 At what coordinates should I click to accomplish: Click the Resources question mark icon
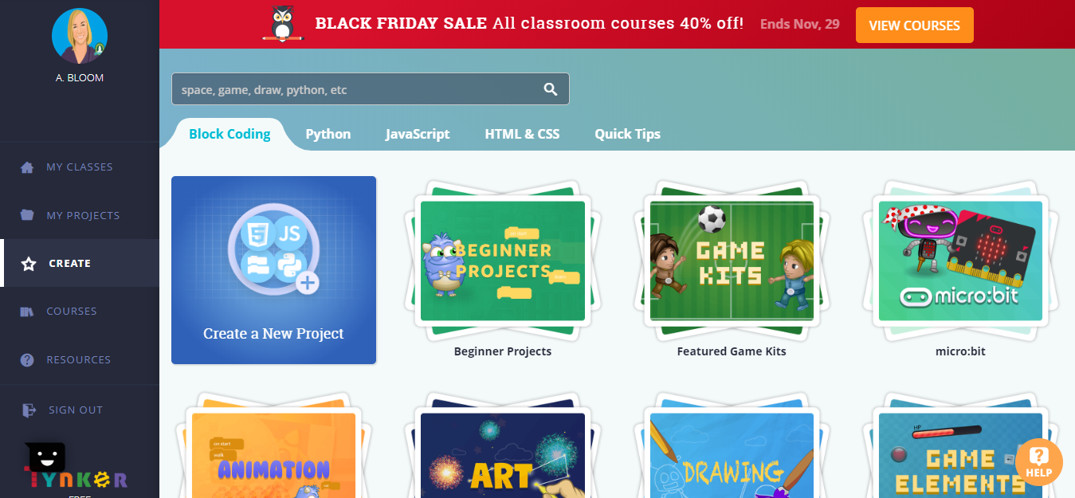coord(27,359)
